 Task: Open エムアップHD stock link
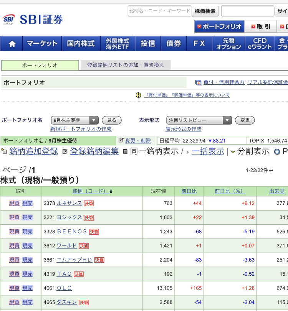point(74,260)
